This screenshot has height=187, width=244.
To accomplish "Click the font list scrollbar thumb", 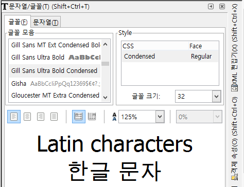I will [105, 64].
